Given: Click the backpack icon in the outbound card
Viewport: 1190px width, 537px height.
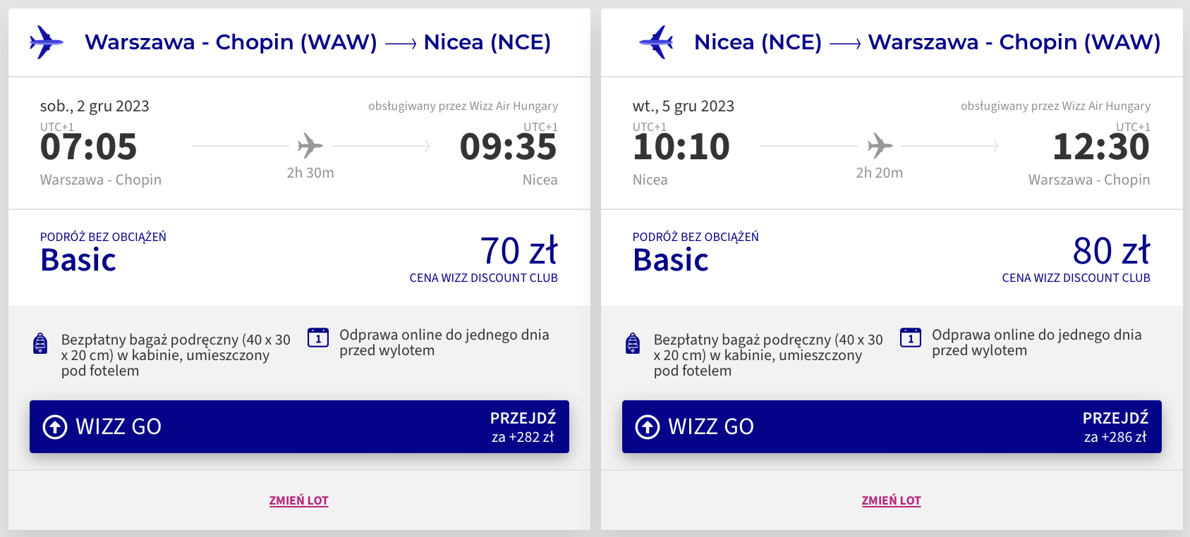Looking at the screenshot, I should (x=41, y=343).
